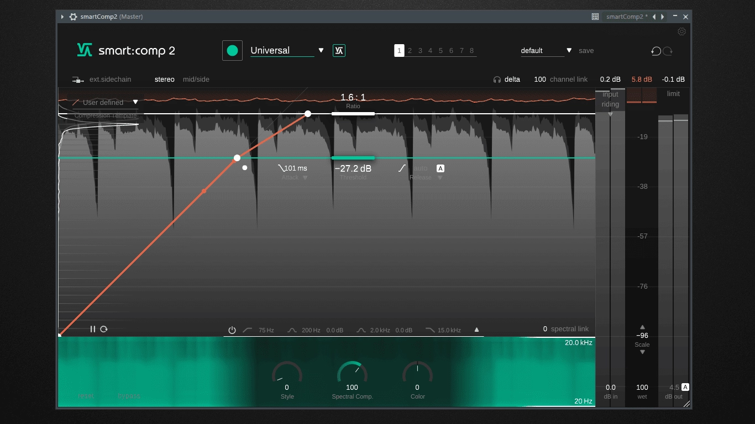Image resolution: width=755 pixels, height=424 pixels.
Task: Go to the next FL preset
Action: (663, 17)
